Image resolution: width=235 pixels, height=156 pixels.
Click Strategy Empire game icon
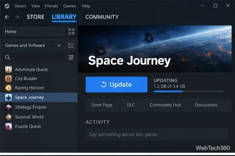[x=9, y=107]
